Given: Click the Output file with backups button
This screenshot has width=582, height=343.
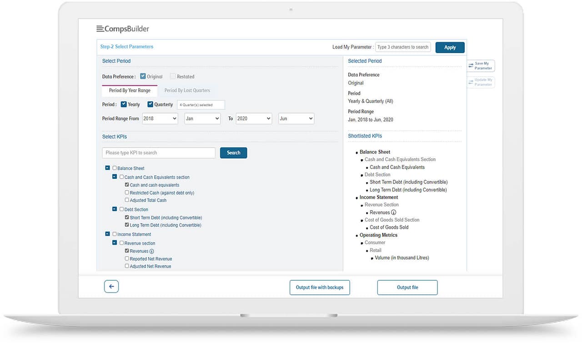Looking at the screenshot, I should tap(320, 287).
